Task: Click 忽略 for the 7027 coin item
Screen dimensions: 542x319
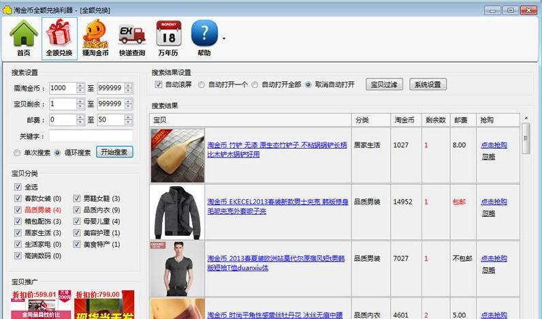Action: [488, 270]
